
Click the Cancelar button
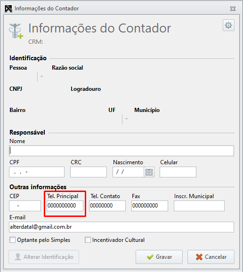click(211, 257)
